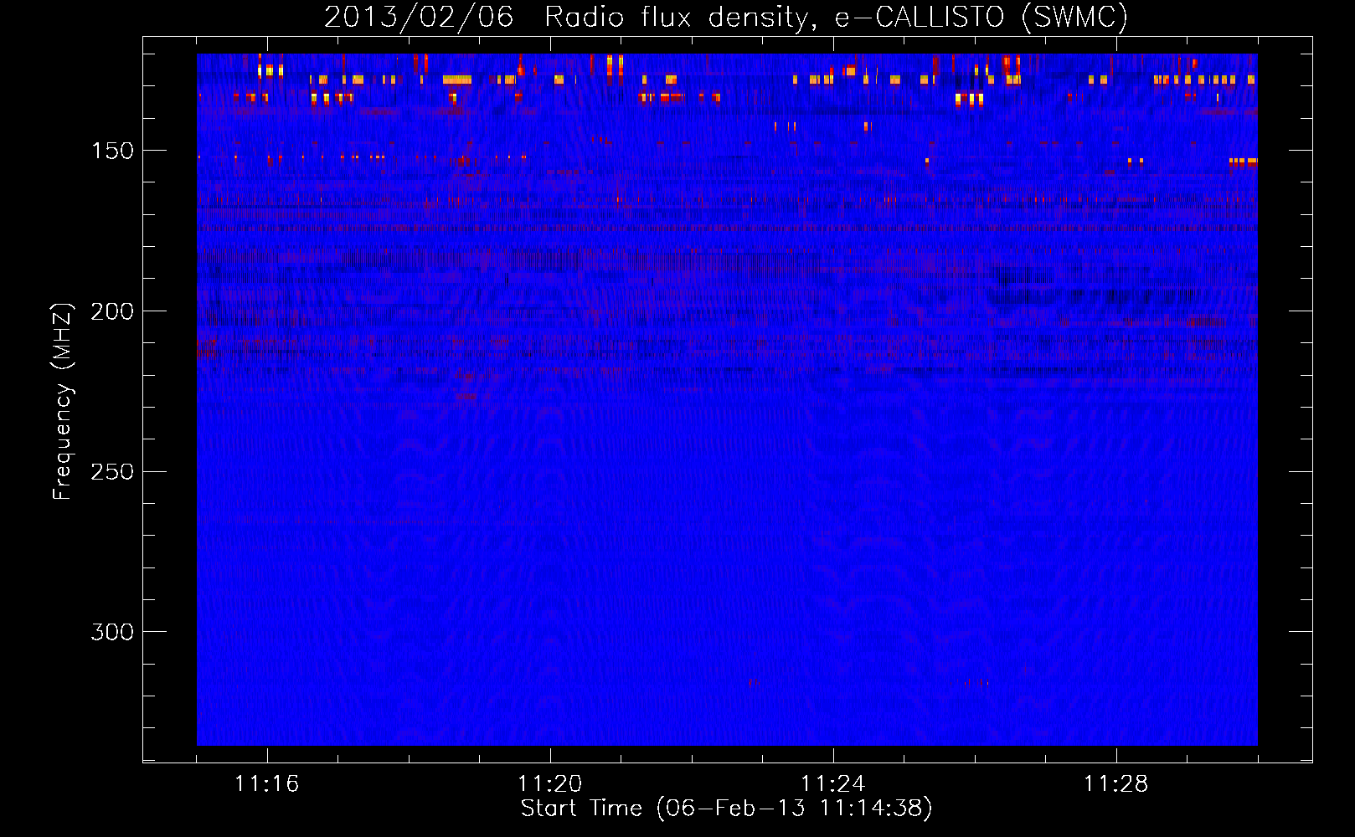Screen dimensions: 1355x837
Task: Click the 300 frequency tick label
Action: (x=112, y=632)
